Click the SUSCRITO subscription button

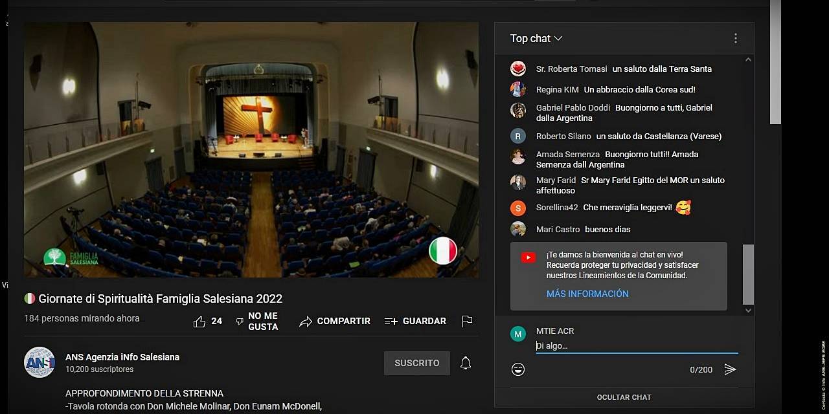tap(417, 363)
